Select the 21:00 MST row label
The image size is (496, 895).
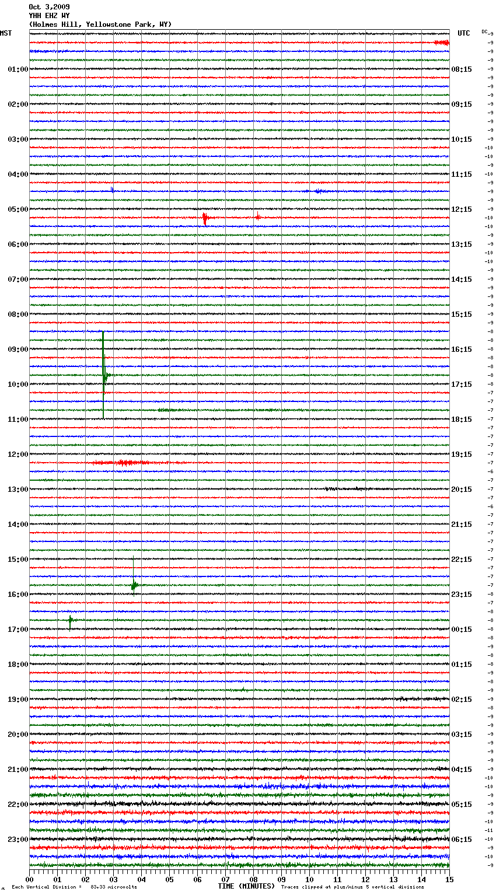pyautogui.click(x=18, y=770)
